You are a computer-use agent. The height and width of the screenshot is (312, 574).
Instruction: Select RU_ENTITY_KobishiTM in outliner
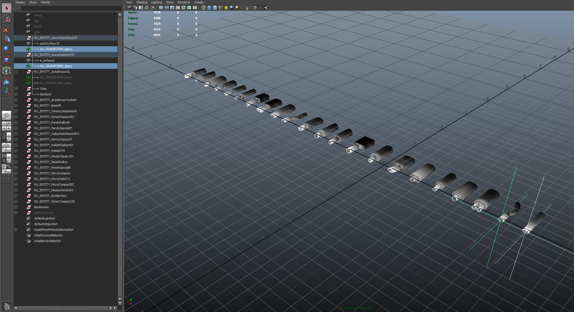coord(49,151)
